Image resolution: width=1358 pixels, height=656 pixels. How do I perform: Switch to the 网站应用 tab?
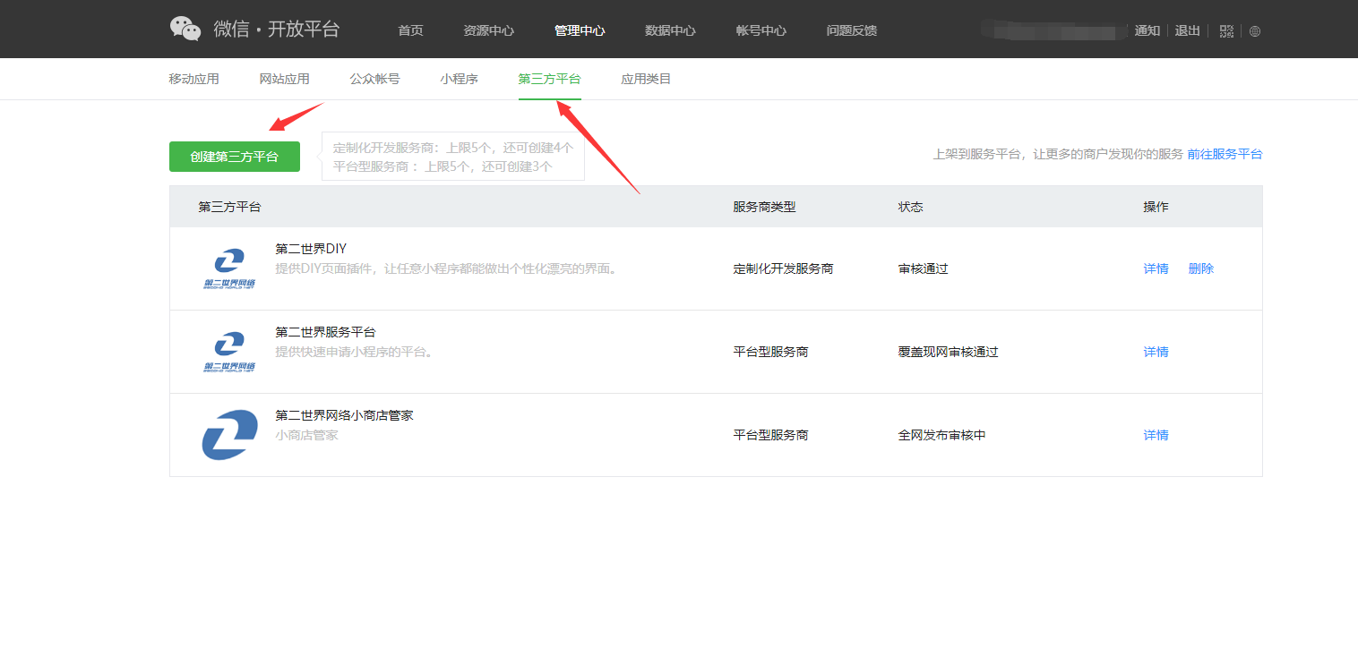284,79
